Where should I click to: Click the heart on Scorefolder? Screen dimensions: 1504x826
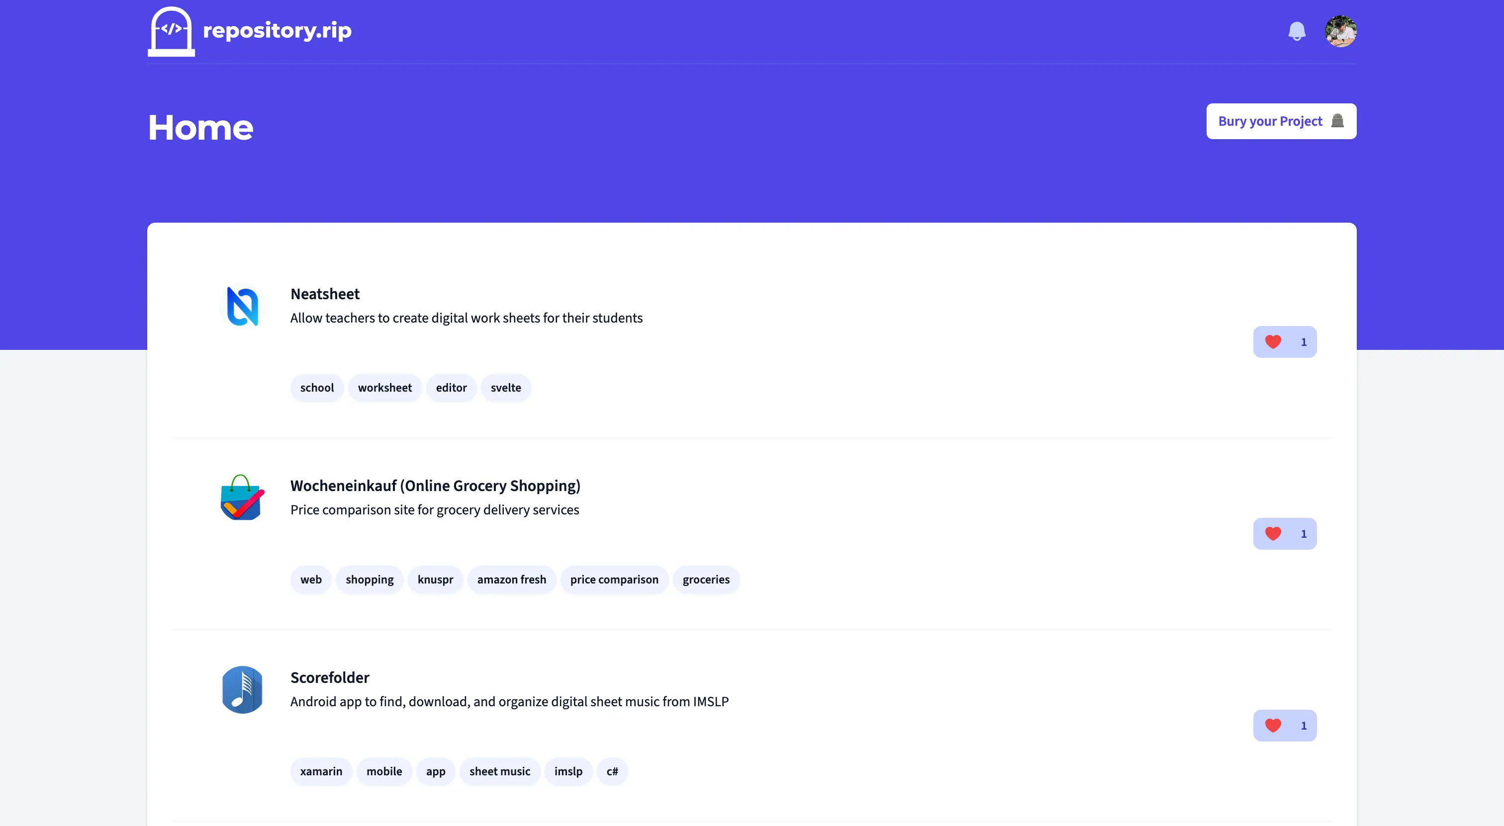point(1274,725)
